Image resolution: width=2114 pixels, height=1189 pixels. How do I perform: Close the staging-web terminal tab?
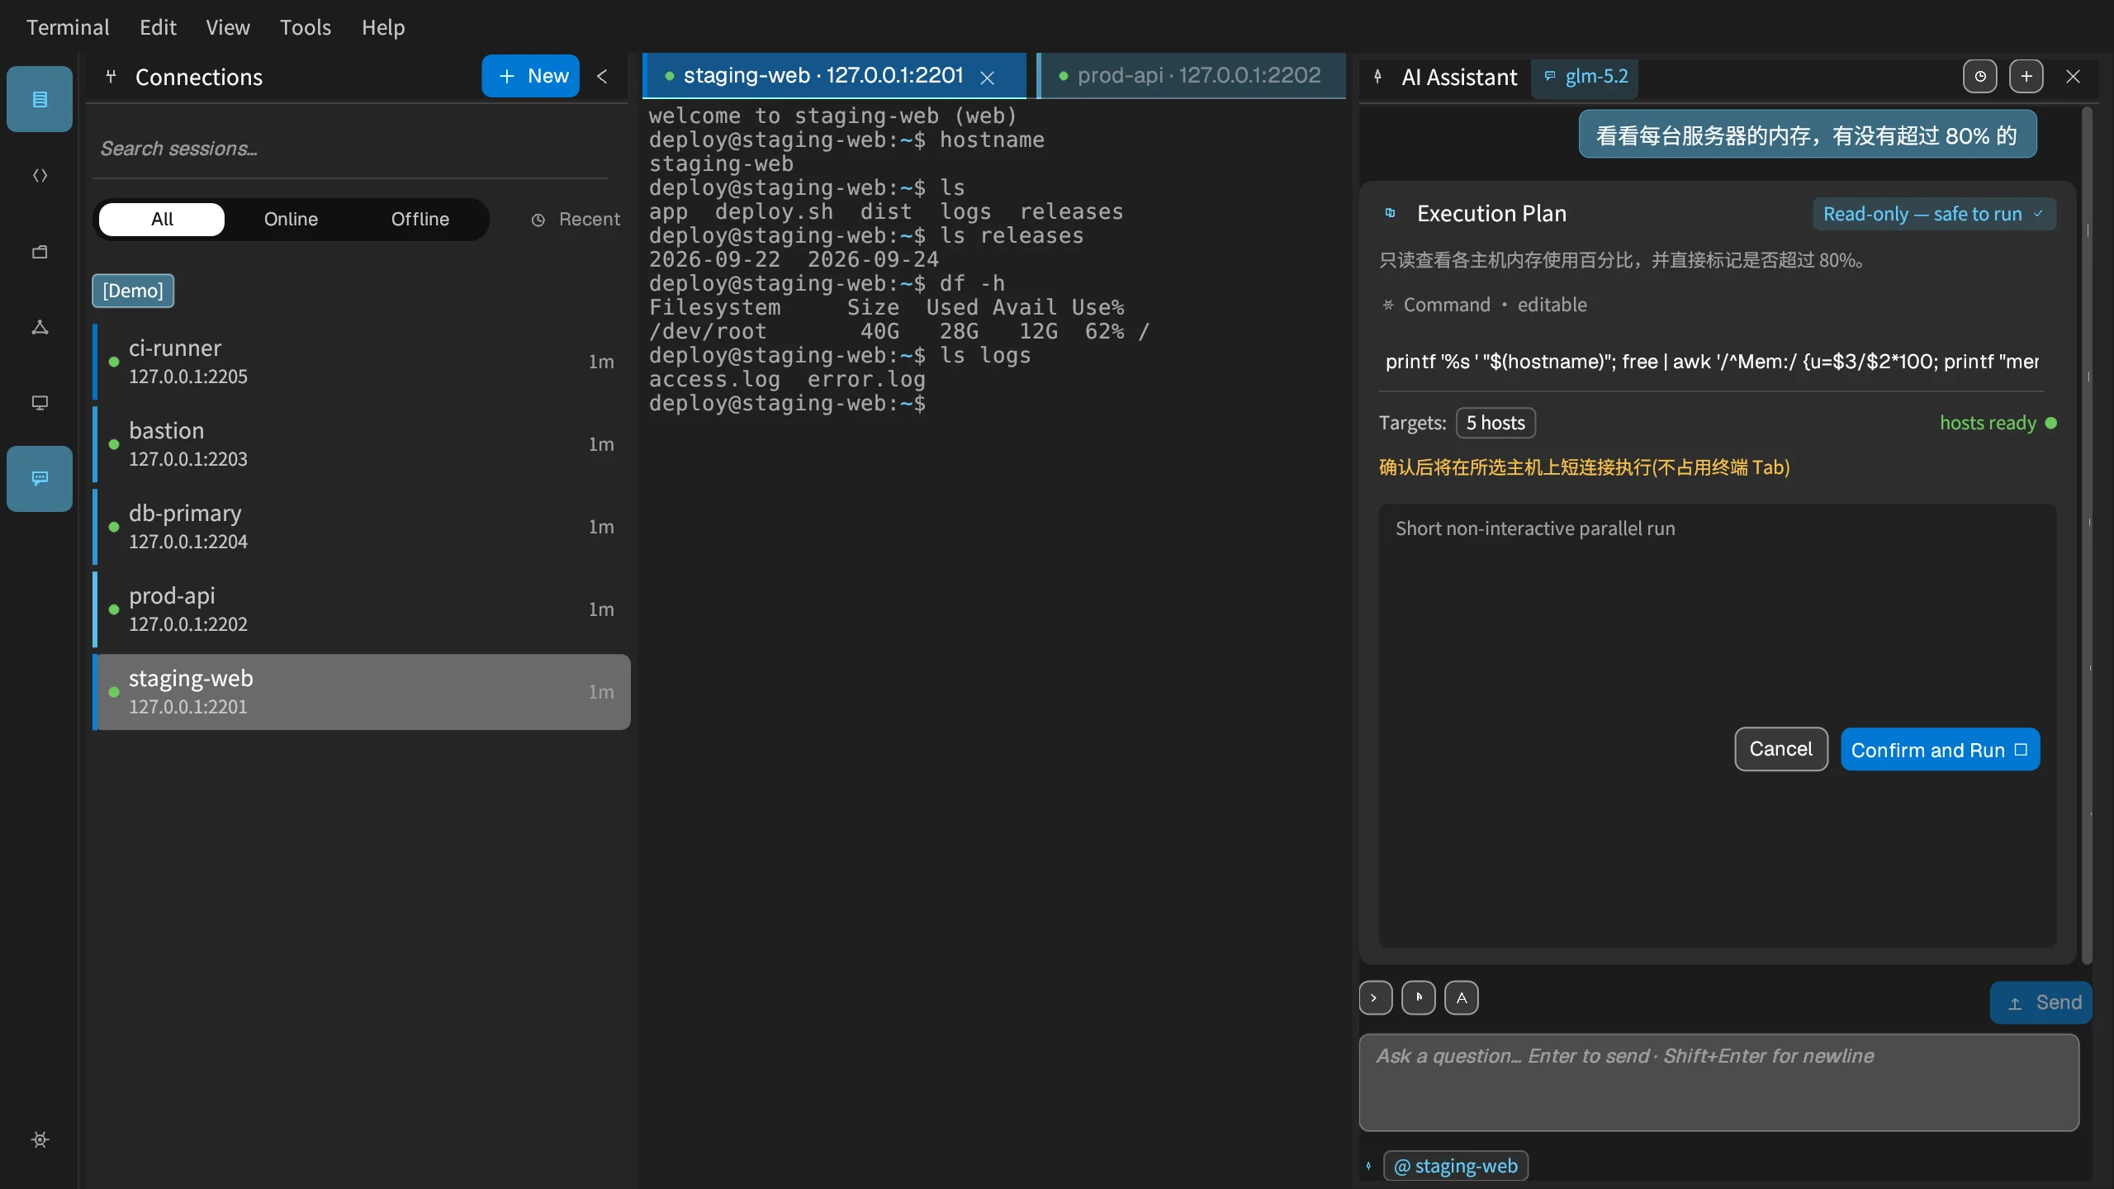tap(987, 77)
